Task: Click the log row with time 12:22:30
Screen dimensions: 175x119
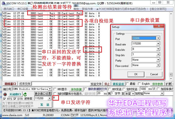Action: [51, 37]
